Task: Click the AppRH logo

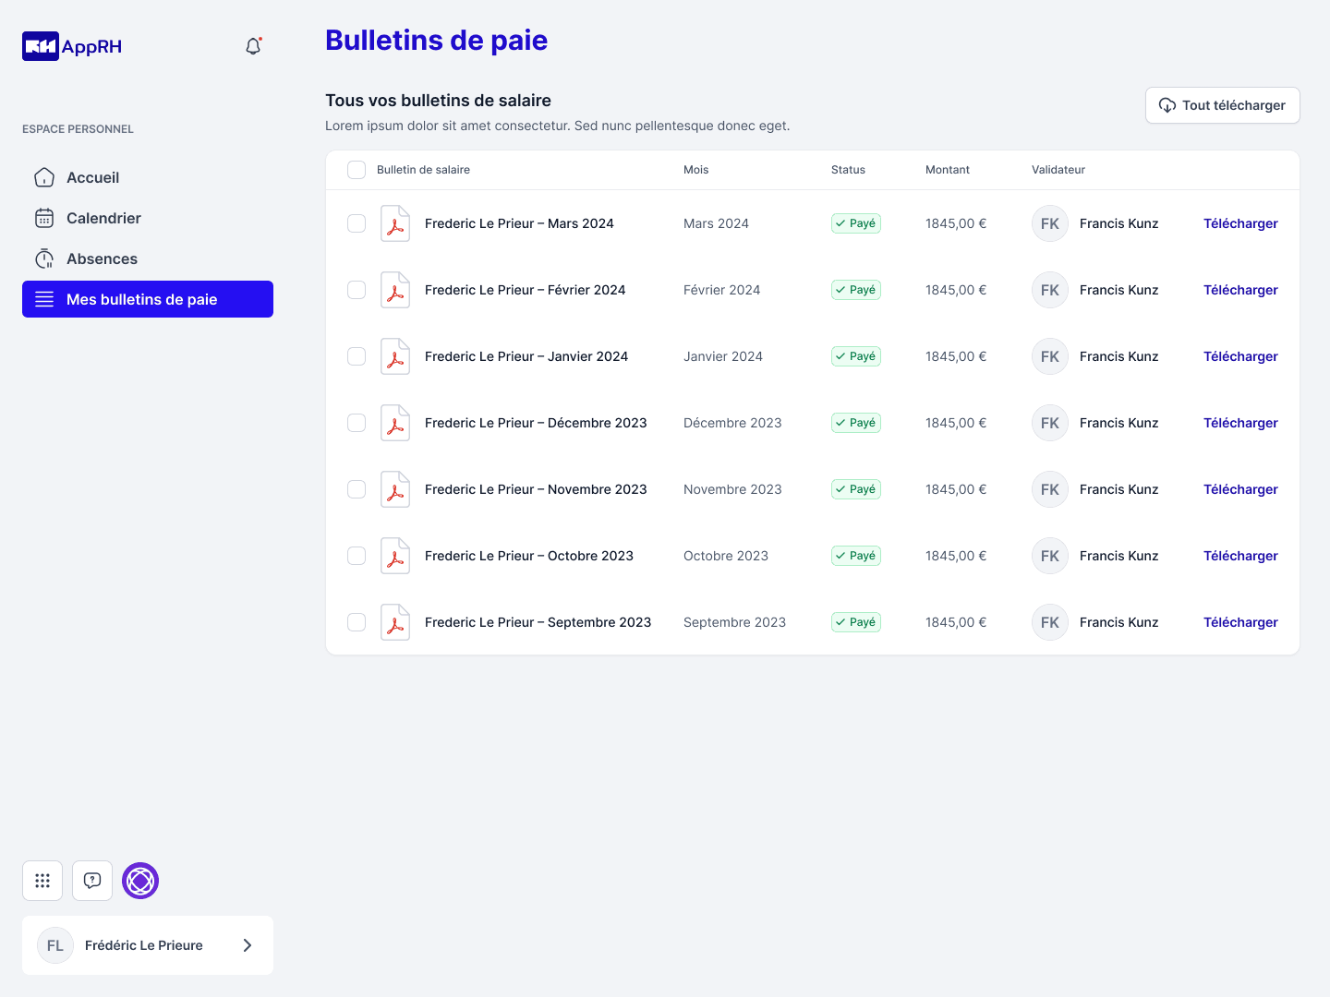Action: (x=71, y=45)
